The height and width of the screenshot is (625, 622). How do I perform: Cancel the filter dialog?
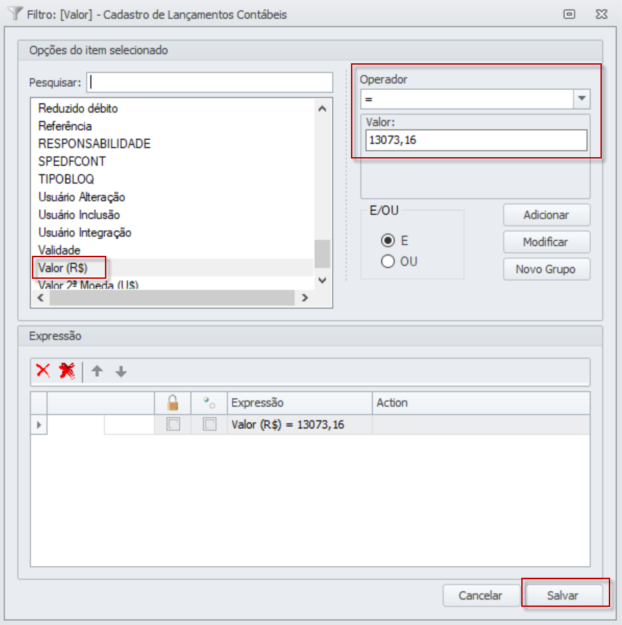point(480,595)
